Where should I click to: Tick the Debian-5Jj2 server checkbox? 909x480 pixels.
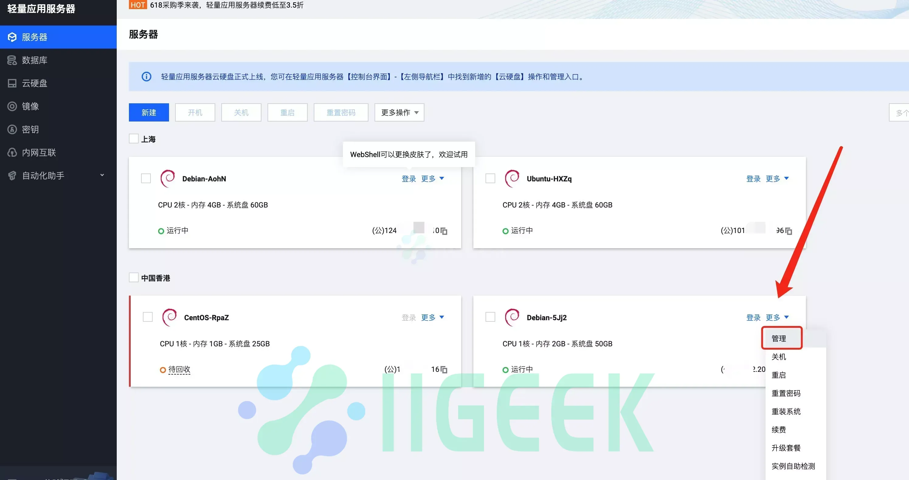tap(490, 317)
